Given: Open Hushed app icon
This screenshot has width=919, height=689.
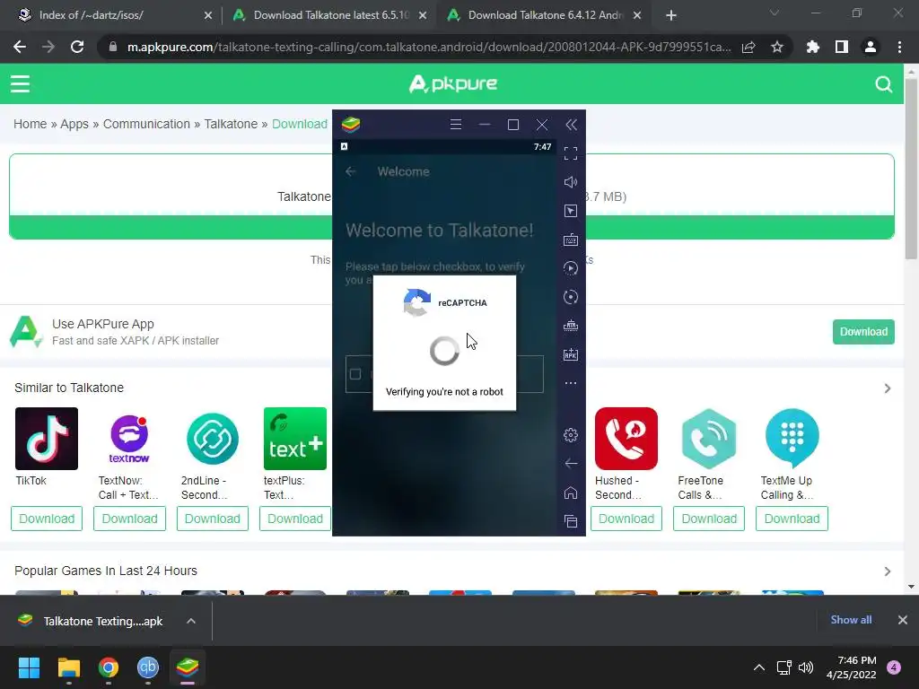Looking at the screenshot, I should pyautogui.click(x=626, y=438).
